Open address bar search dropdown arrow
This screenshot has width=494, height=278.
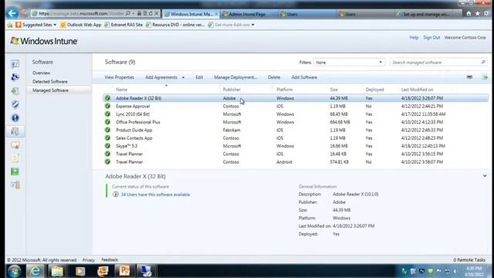134,14
